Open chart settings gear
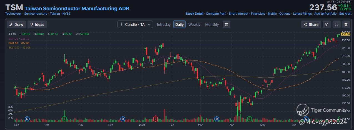This screenshot has height=130, width=354. [346, 24]
